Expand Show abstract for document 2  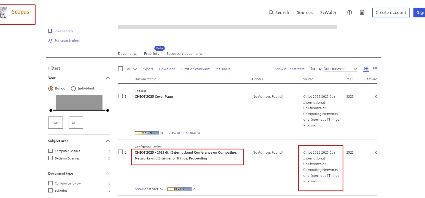pos(149,189)
